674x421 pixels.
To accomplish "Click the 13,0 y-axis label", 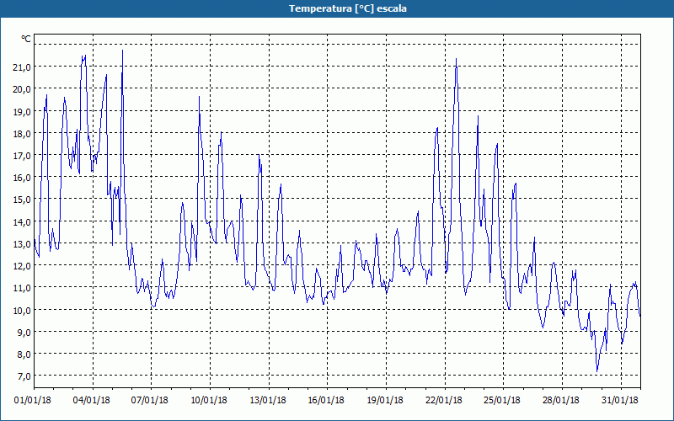I will point(23,244).
